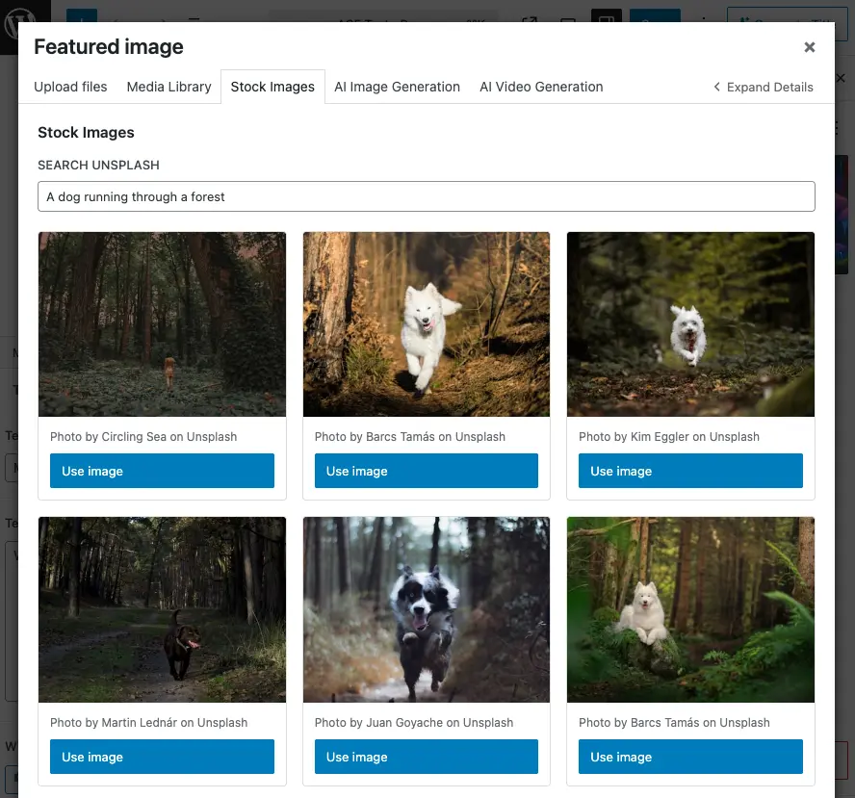Close the Featured image dialog

click(810, 47)
